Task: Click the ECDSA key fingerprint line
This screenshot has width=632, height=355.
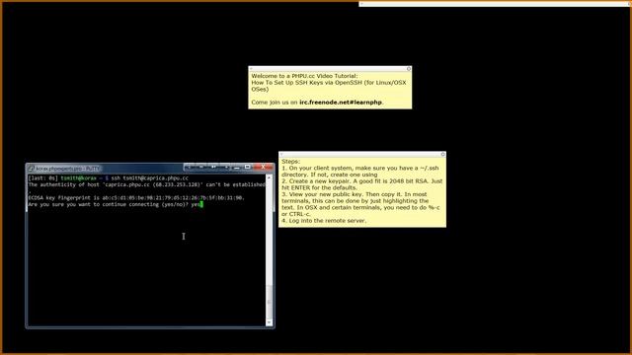Action: (136, 198)
